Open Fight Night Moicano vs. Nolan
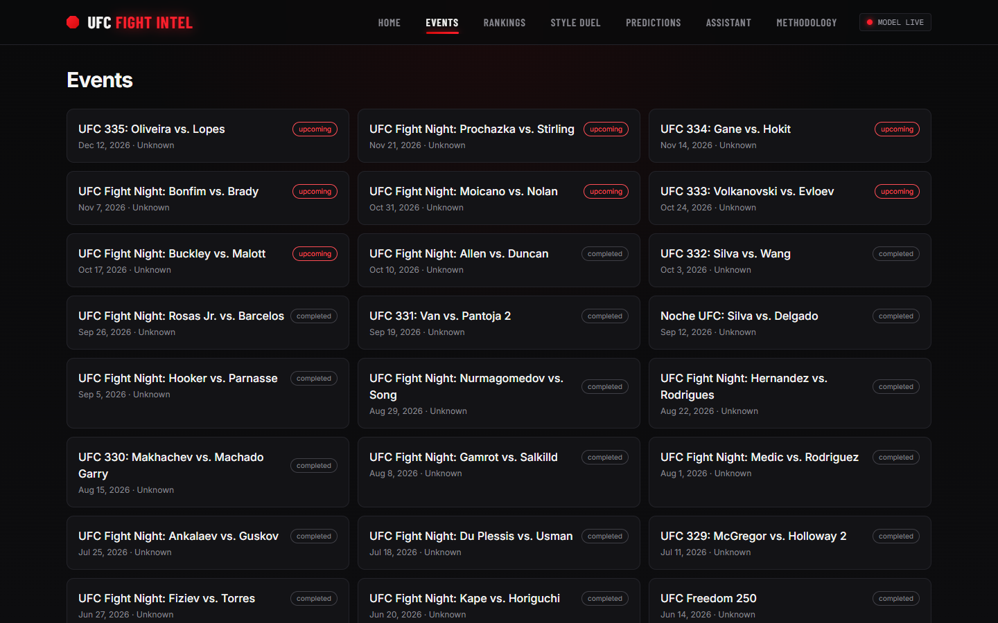 coord(499,198)
